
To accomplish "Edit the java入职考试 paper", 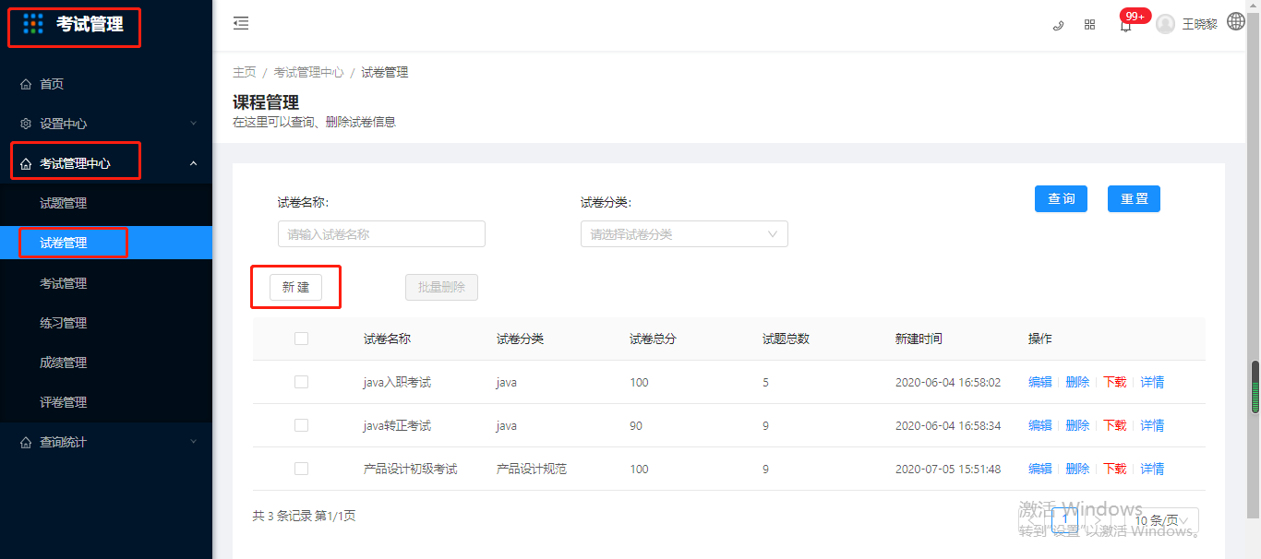I will [x=1040, y=382].
